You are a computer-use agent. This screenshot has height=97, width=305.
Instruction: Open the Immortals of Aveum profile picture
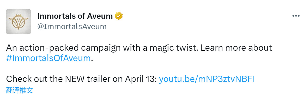click(18, 22)
